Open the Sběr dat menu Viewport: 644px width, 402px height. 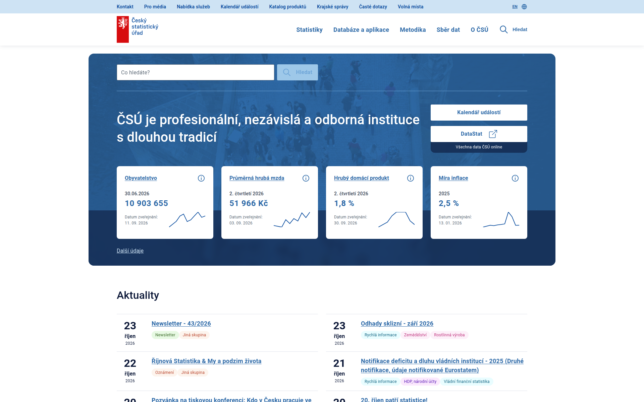click(x=448, y=29)
